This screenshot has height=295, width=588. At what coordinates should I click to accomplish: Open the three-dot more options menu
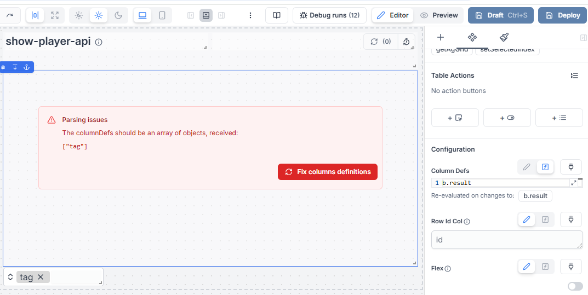click(x=250, y=15)
